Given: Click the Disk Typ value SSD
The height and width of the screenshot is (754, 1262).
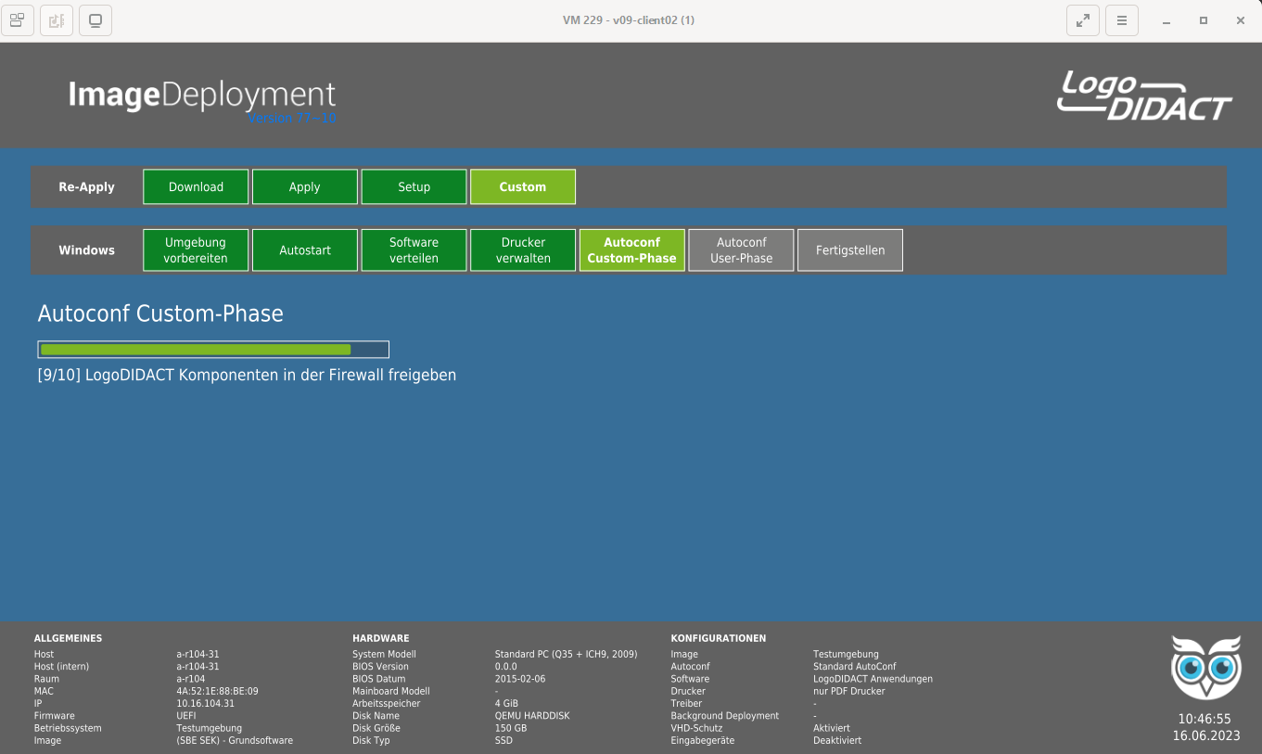Looking at the screenshot, I should 504,740.
